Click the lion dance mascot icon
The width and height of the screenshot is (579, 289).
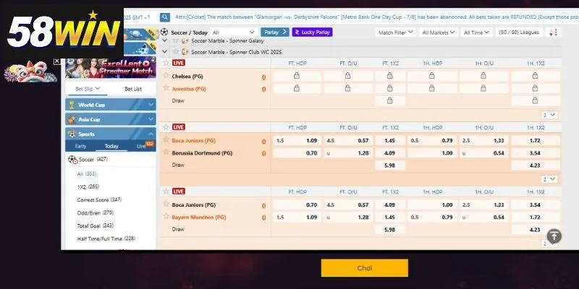30,72
